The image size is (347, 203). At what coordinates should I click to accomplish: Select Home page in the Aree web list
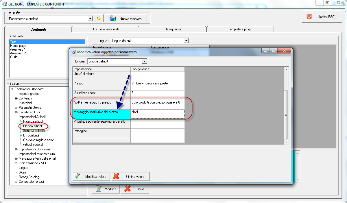coord(18,46)
